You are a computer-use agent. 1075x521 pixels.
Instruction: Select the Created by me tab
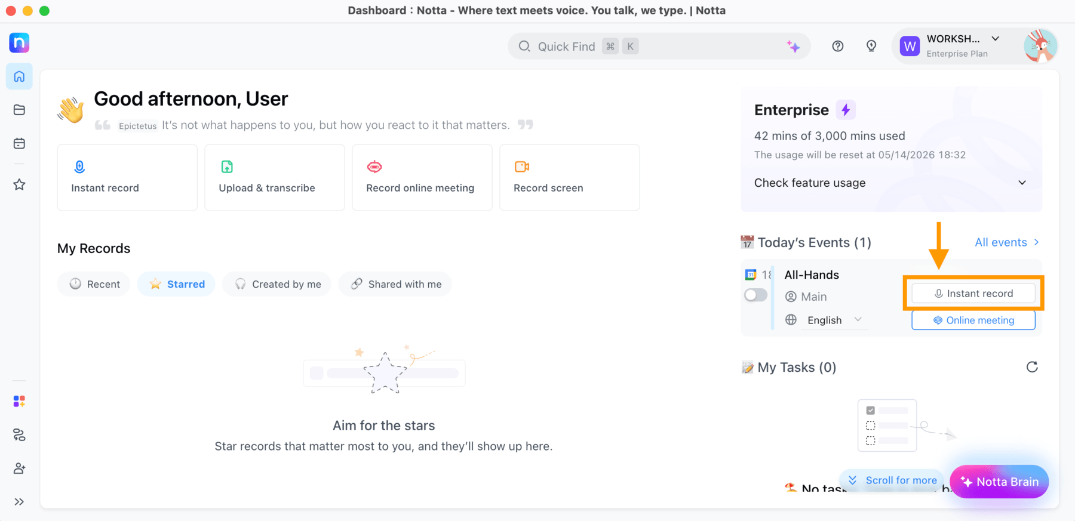pos(277,284)
